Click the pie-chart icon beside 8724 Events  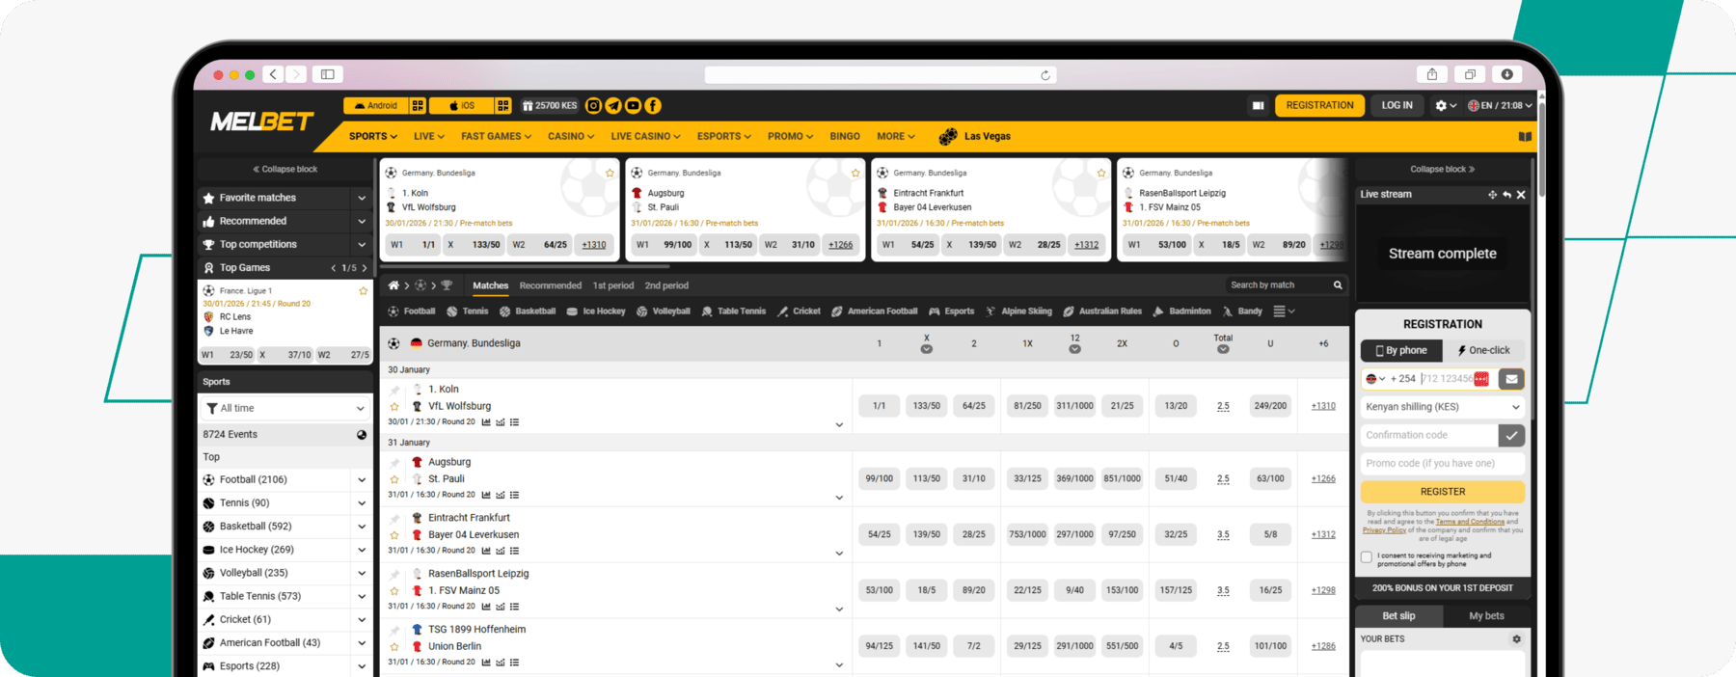point(362,435)
